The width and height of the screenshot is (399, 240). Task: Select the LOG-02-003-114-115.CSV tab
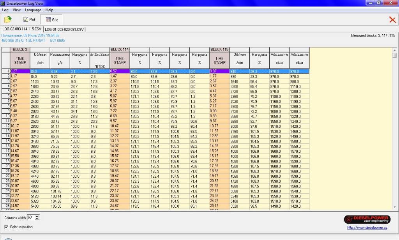(x=22, y=29)
